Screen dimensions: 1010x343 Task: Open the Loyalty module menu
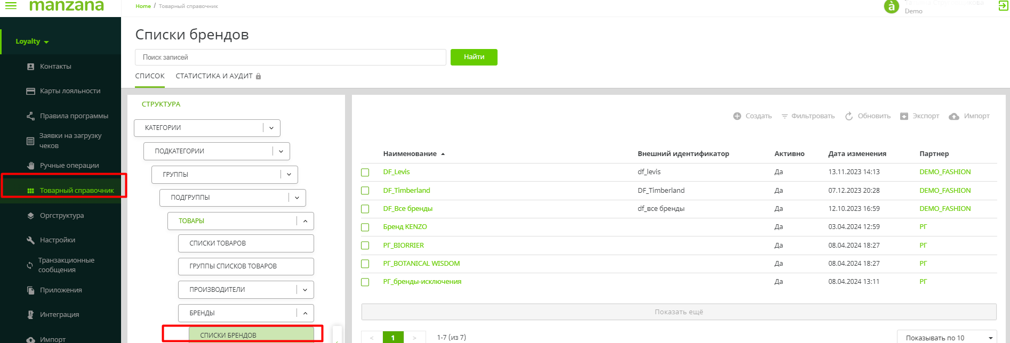tap(32, 42)
